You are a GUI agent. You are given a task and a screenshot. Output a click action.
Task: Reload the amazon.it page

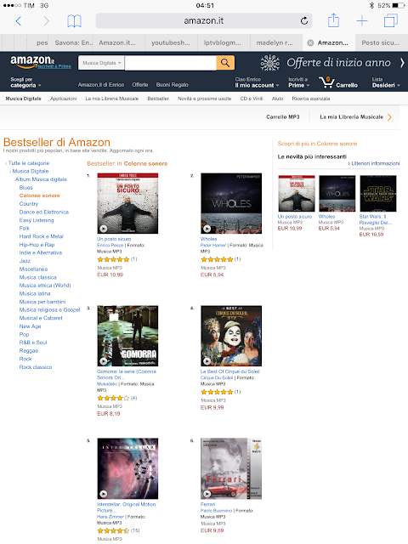tap(304, 20)
